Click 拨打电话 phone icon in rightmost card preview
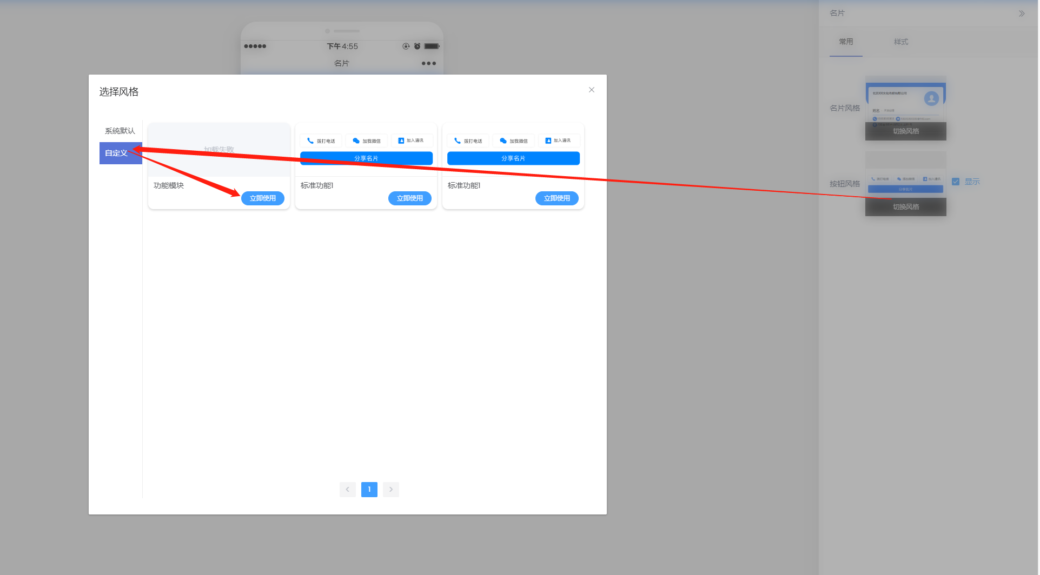The width and height of the screenshot is (1040, 575). click(458, 141)
